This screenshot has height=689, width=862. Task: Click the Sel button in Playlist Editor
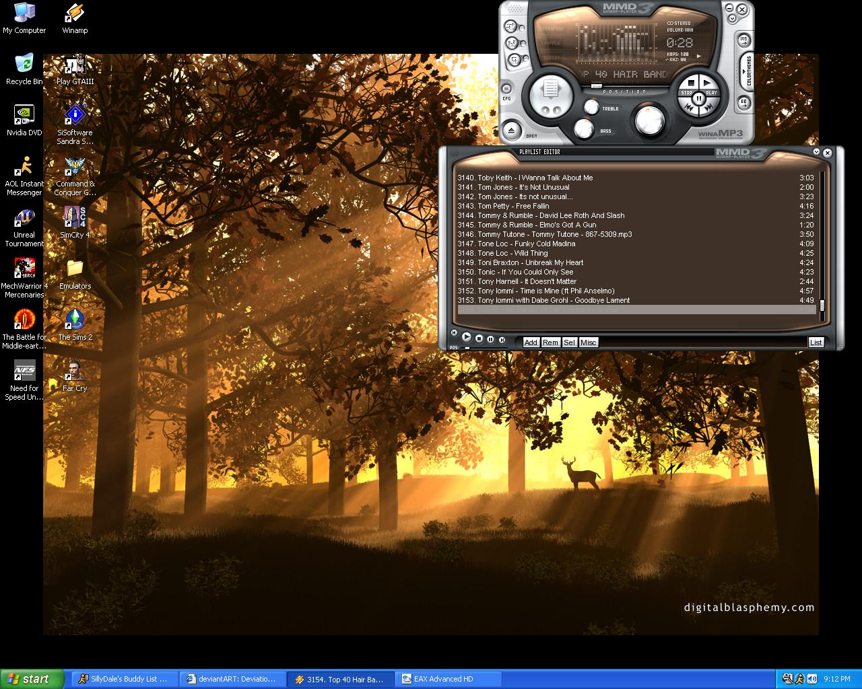pos(570,342)
